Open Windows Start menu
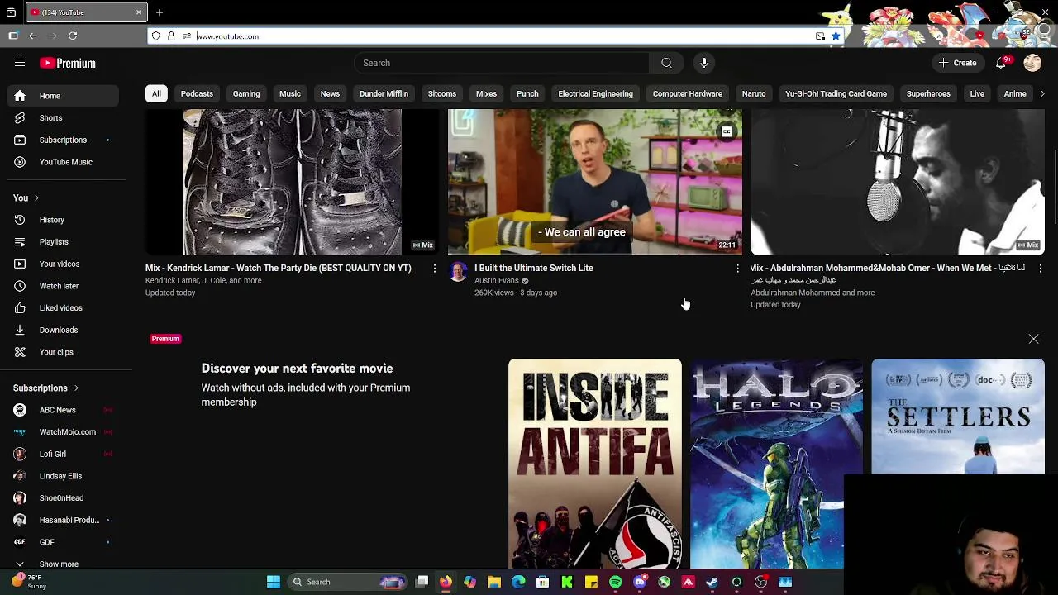Viewport: 1058px width, 595px height. (274, 582)
